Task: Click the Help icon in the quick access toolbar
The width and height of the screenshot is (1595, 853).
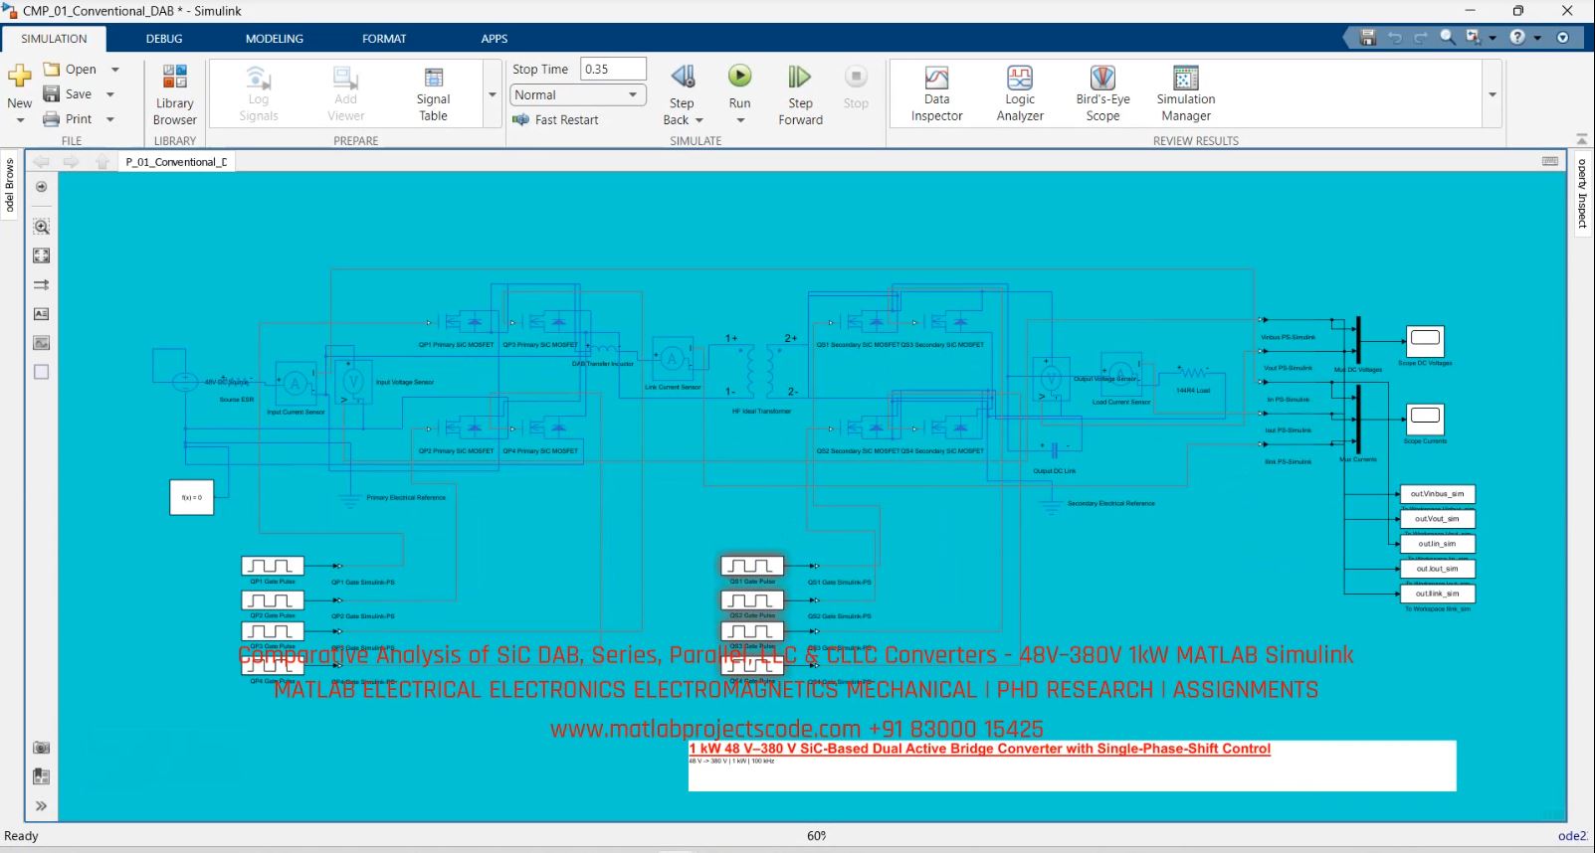Action: (x=1516, y=38)
